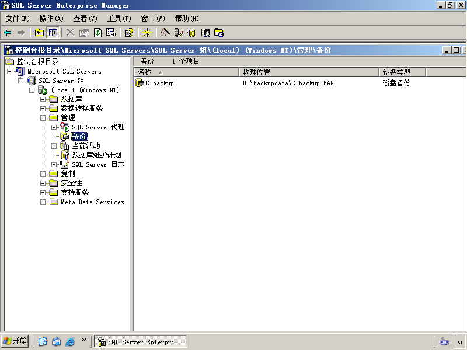Click the Refresh toolbar icon
This screenshot has width=467, height=350.
click(97, 33)
